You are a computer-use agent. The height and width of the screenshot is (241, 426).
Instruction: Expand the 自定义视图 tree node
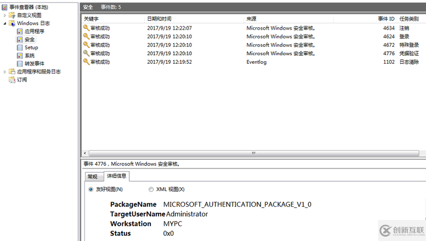coord(5,15)
